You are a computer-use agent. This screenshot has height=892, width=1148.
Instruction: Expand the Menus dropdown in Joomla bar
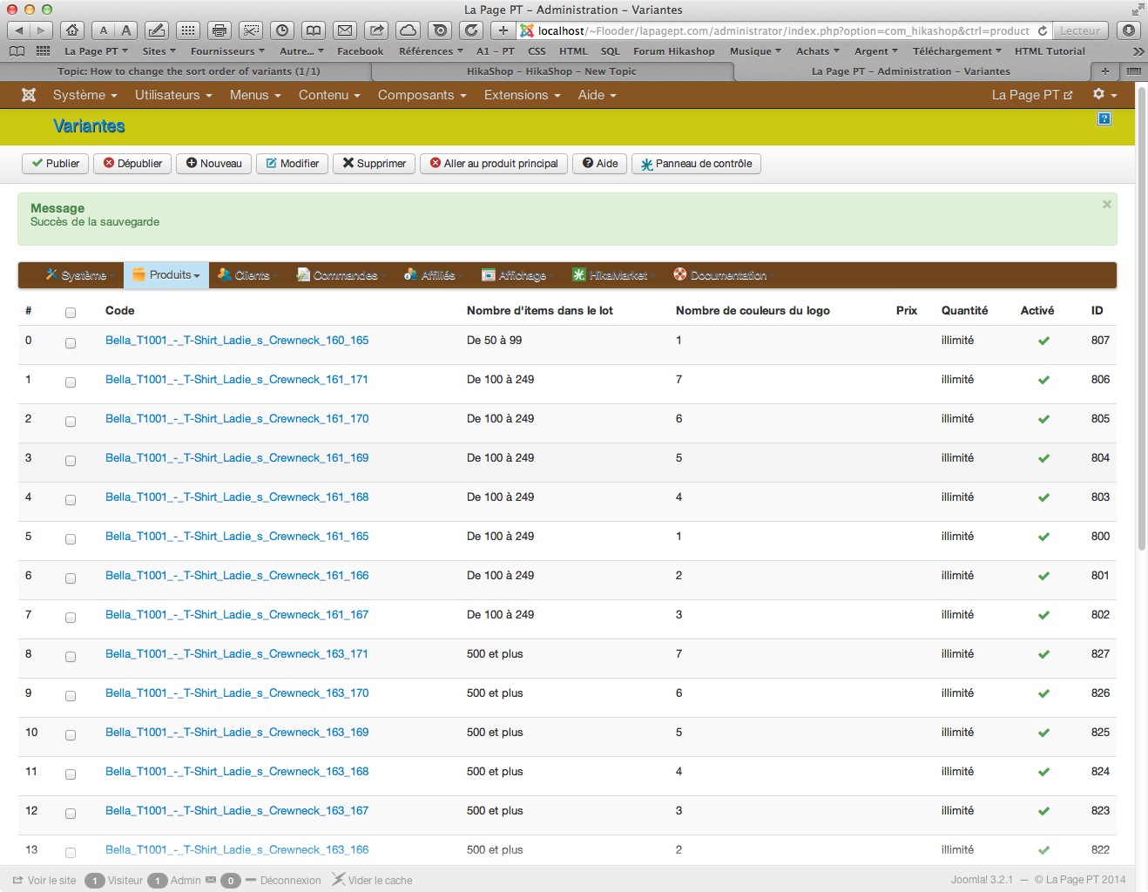point(255,95)
